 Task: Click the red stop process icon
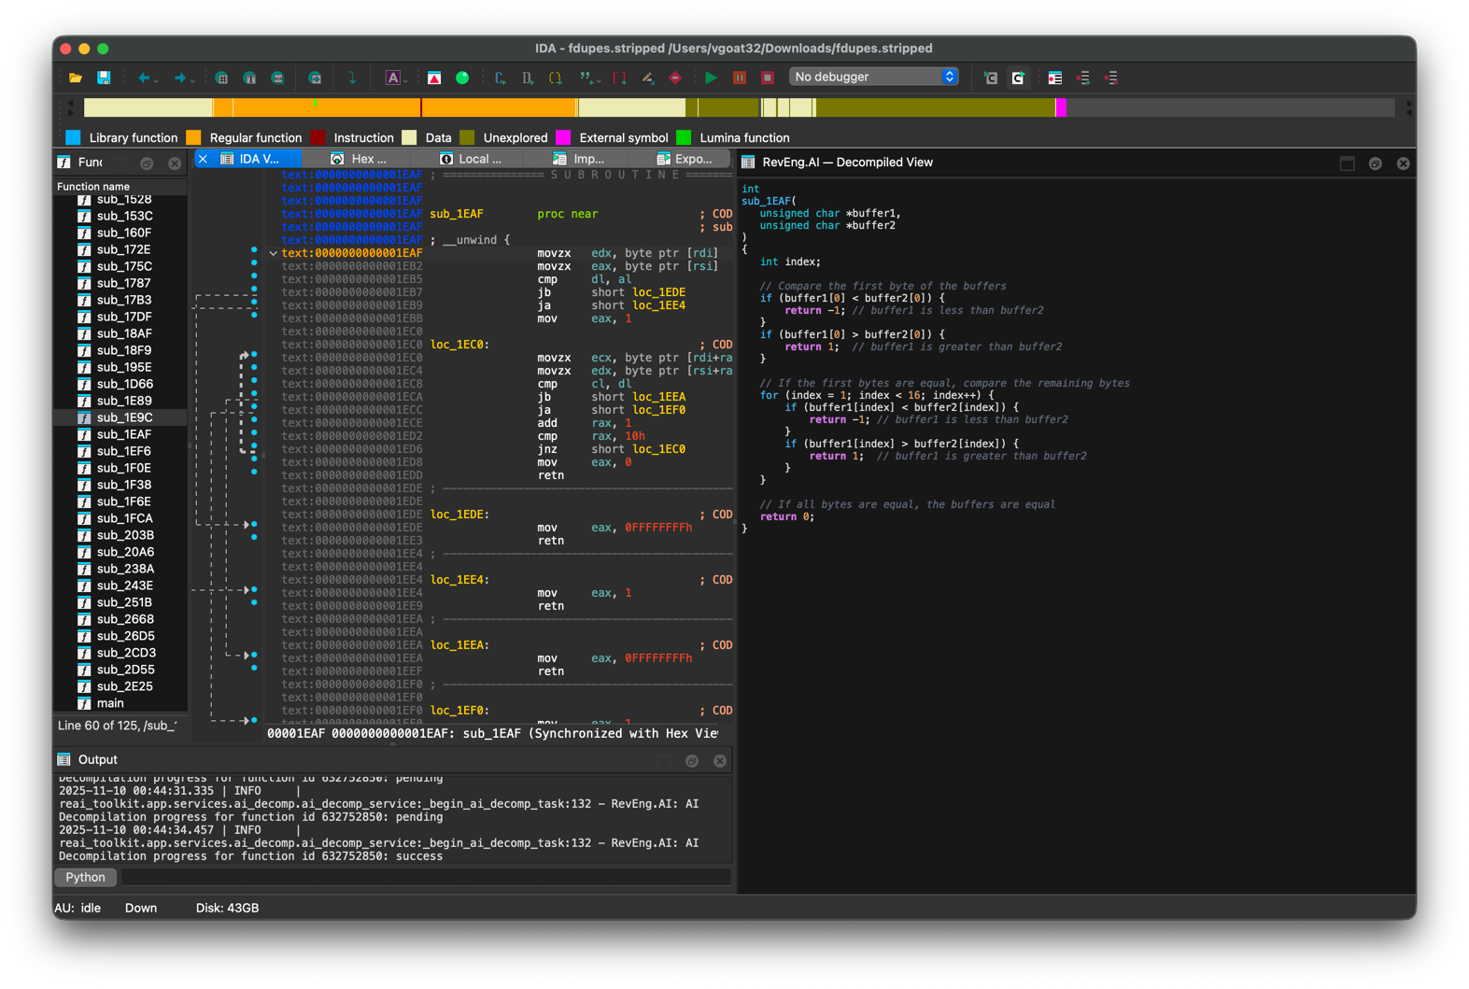point(768,78)
